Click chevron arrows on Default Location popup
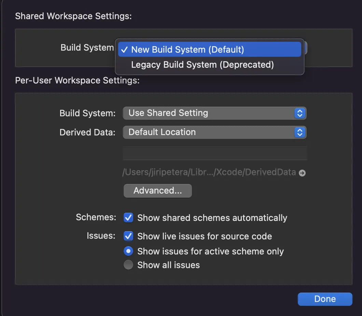Screen dimensions: 362x316 299,132
